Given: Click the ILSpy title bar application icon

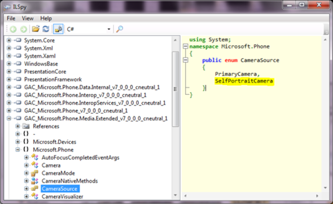Looking at the screenshot, I should tap(7, 7).
